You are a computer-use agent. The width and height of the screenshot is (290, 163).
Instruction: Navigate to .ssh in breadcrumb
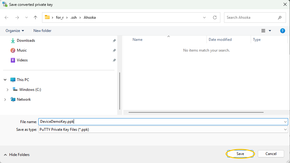74,17
